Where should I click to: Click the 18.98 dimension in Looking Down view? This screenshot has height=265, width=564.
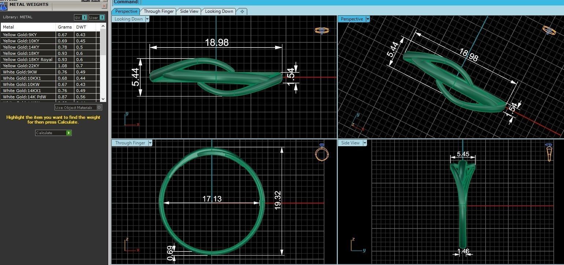(x=217, y=42)
